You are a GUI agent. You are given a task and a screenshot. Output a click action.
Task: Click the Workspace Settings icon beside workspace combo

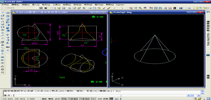click(x=41, y=8)
